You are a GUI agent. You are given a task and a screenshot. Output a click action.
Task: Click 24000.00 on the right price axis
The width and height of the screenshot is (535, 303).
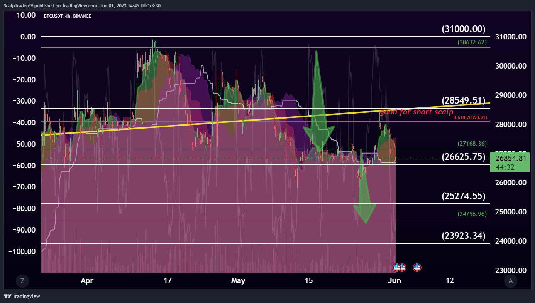pos(511,241)
